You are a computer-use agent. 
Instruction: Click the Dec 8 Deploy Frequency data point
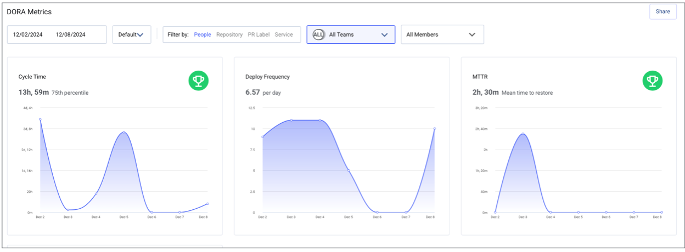tap(435, 129)
